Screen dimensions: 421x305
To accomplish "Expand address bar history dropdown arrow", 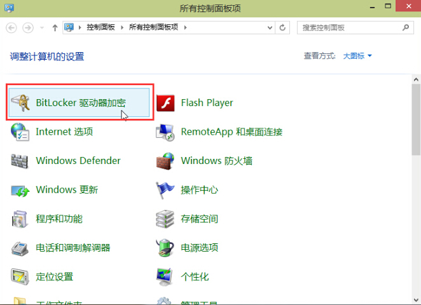I will (270, 27).
